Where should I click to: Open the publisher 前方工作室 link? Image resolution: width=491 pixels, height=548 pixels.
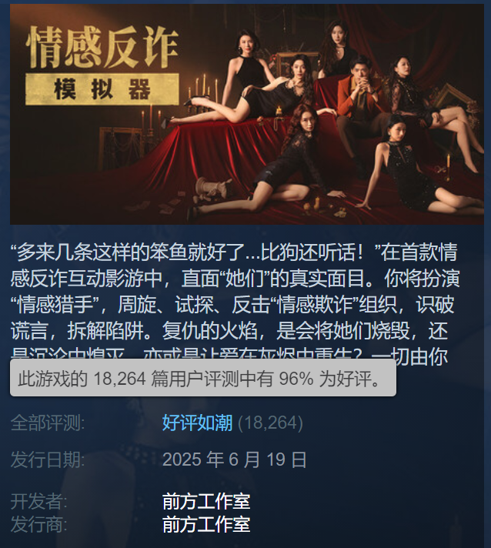tap(206, 525)
